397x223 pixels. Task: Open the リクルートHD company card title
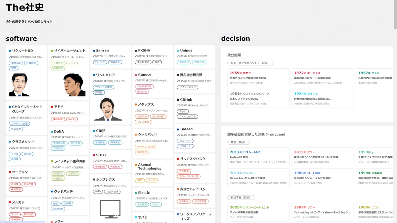[22, 51]
